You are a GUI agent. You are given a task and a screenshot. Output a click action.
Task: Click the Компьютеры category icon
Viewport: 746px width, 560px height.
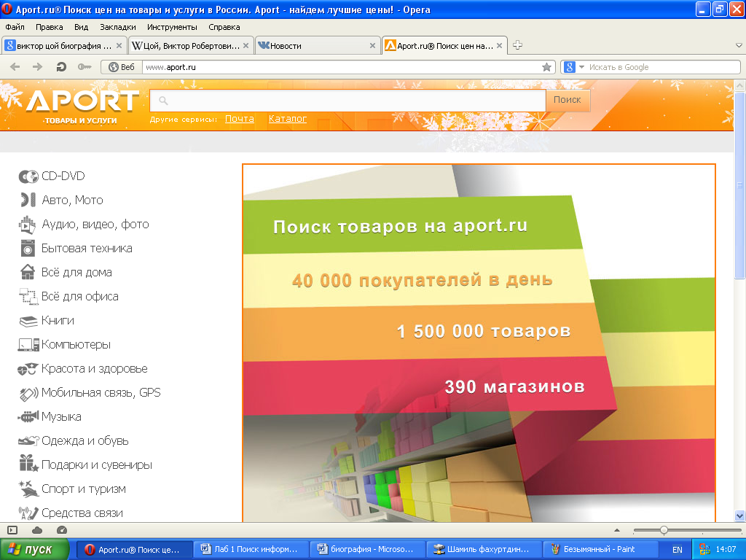(28, 345)
